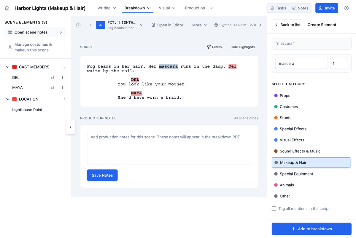The image size is (356, 238).
Task: Open the three-dot menu for DEL
Action: tap(63, 78)
